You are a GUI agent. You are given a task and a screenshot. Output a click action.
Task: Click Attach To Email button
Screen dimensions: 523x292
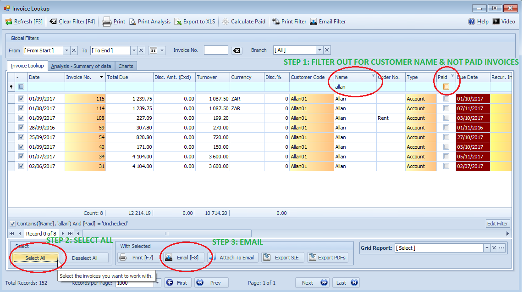[x=233, y=258]
